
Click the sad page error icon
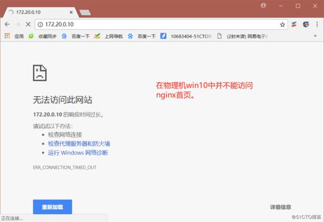[39, 73]
